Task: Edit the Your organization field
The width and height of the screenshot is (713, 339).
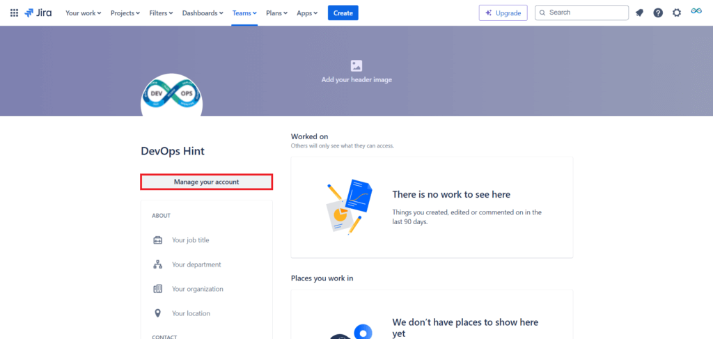Action: (197, 289)
